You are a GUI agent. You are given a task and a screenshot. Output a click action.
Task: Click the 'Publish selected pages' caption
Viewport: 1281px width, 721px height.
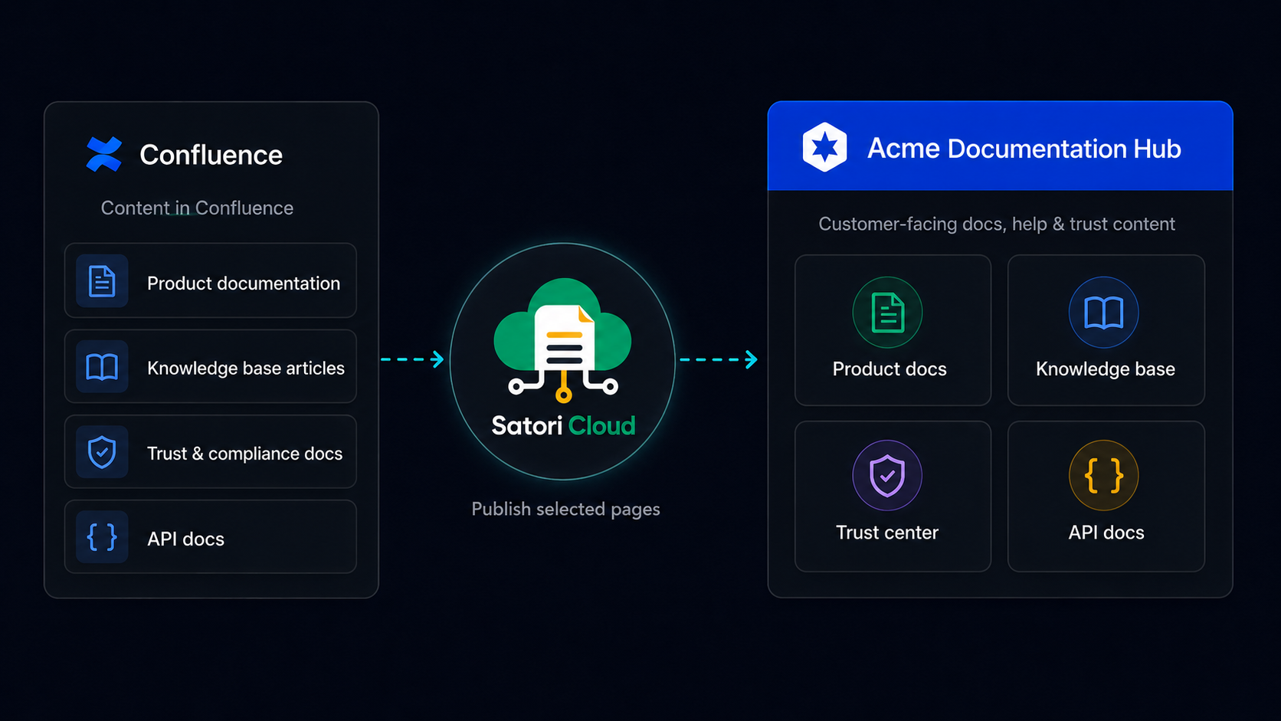(565, 509)
